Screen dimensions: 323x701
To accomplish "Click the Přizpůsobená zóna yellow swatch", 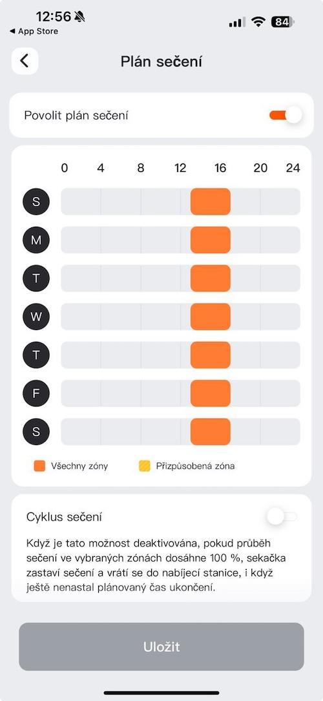I will [x=144, y=466].
